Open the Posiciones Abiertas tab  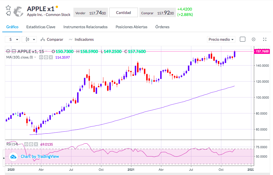pos(131,27)
